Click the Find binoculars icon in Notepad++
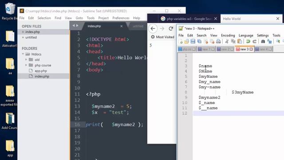The width and height of the screenshot is (284, 160). [x=263, y=41]
